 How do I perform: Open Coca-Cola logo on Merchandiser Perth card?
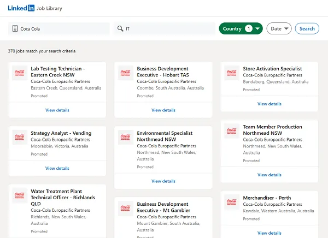click(x=232, y=202)
